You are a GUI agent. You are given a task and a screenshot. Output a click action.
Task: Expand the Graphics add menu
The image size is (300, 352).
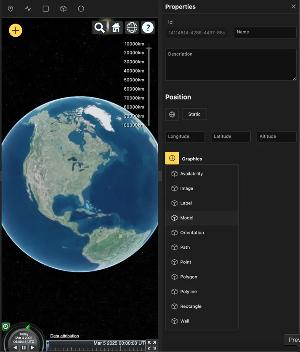click(x=172, y=159)
